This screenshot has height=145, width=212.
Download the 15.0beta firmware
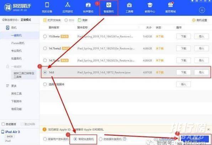(x=184, y=36)
